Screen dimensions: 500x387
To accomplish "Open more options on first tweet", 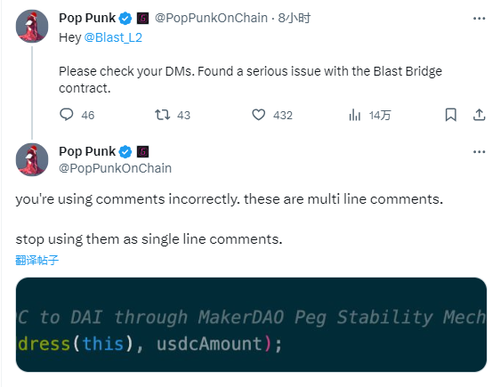I will pos(479,19).
